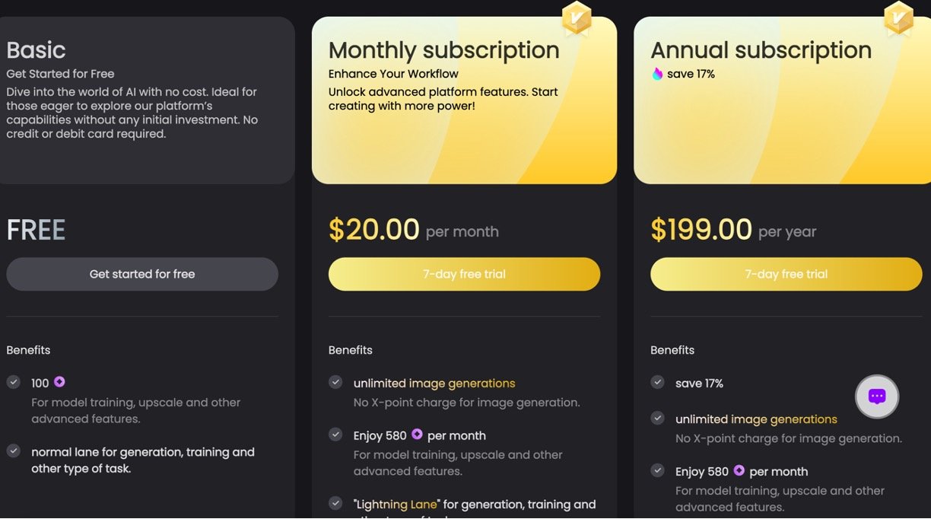Click the checkmark beside Monthly unlimited image generations
This screenshot has height=519, width=931.
pos(335,382)
